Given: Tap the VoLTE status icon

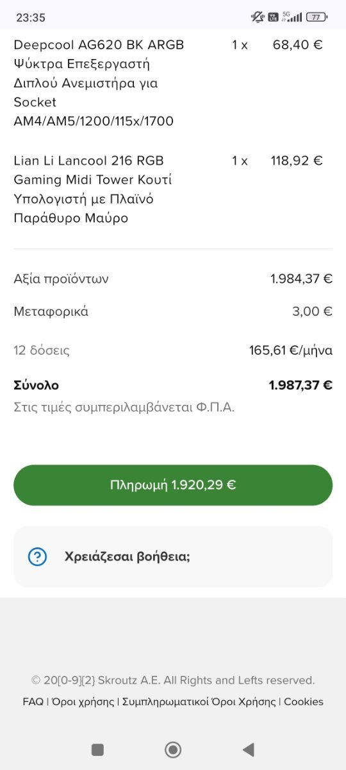Looking at the screenshot, I should pos(274,17).
